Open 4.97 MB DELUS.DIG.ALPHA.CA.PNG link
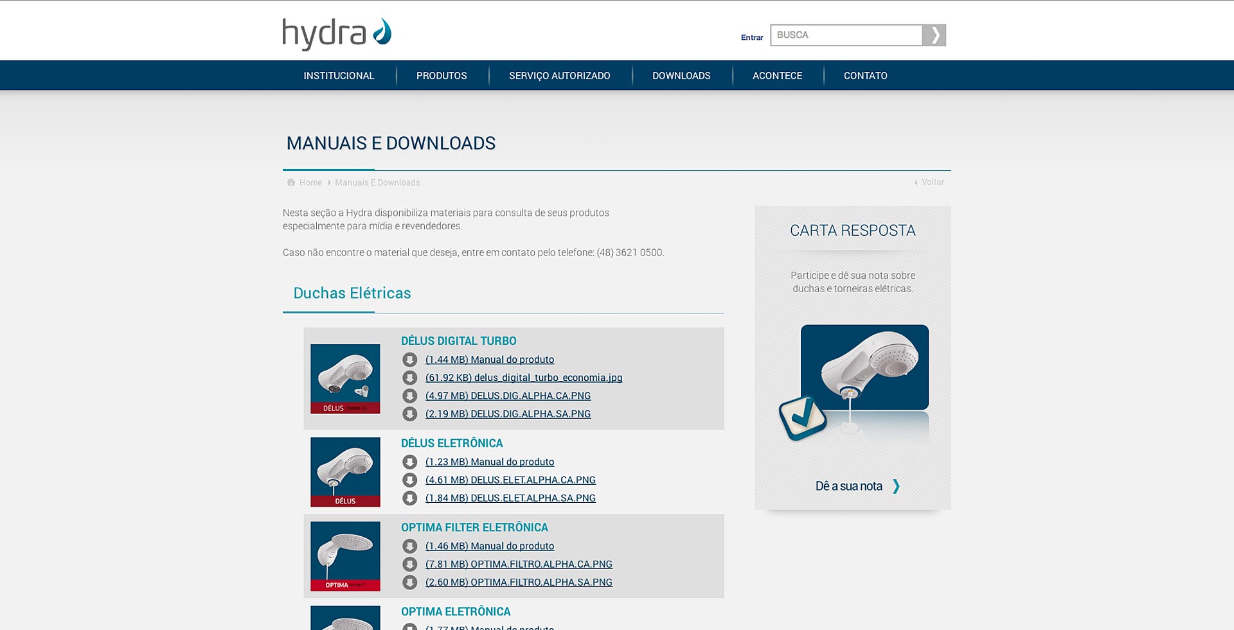 pos(508,396)
